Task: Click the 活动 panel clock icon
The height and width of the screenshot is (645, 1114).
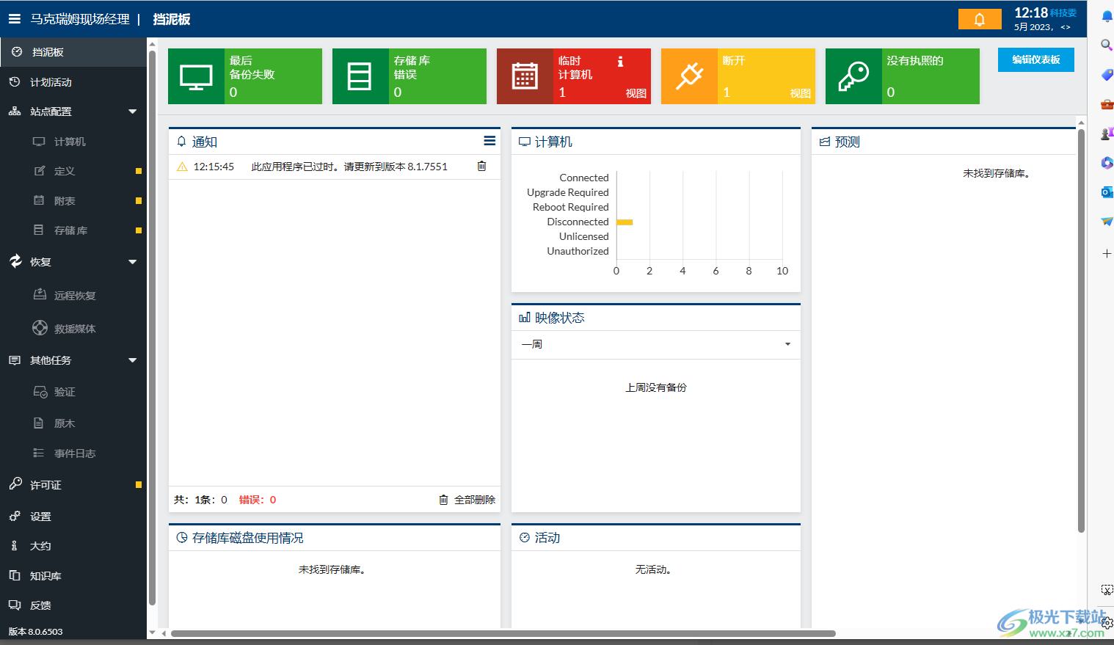Action: click(x=525, y=538)
